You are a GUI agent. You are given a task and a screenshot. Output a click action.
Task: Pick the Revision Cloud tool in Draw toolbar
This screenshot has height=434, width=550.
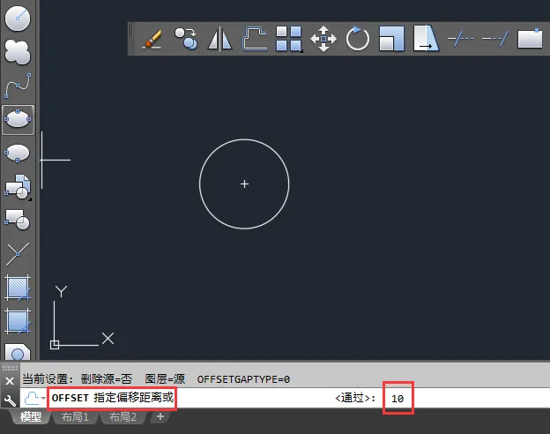point(18,52)
